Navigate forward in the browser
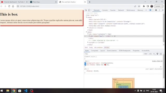The width and height of the screenshot is (166, 93). tap(5, 6)
